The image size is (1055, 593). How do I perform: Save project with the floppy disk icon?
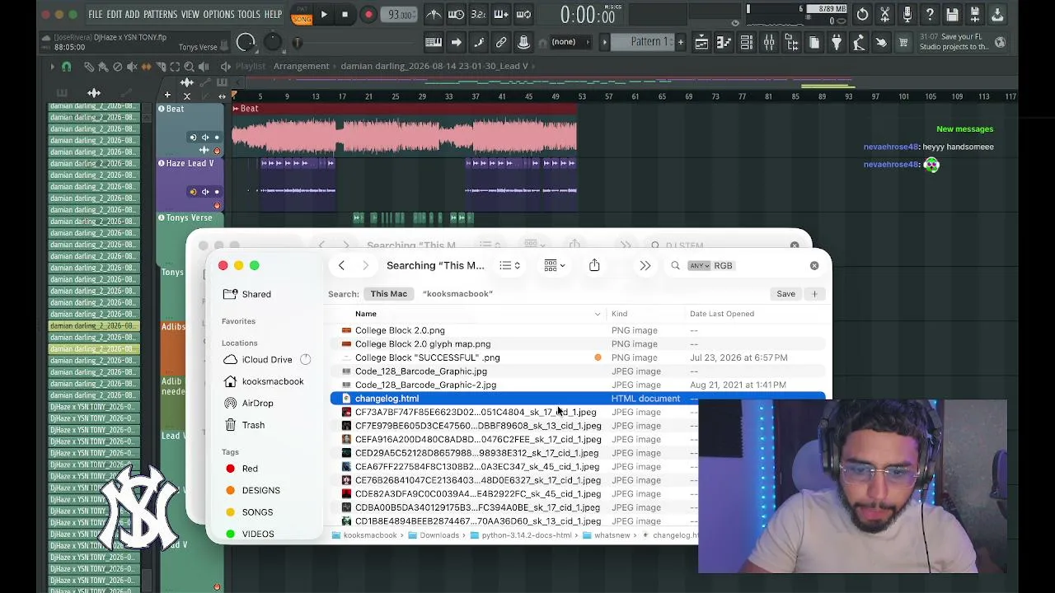click(x=952, y=14)
